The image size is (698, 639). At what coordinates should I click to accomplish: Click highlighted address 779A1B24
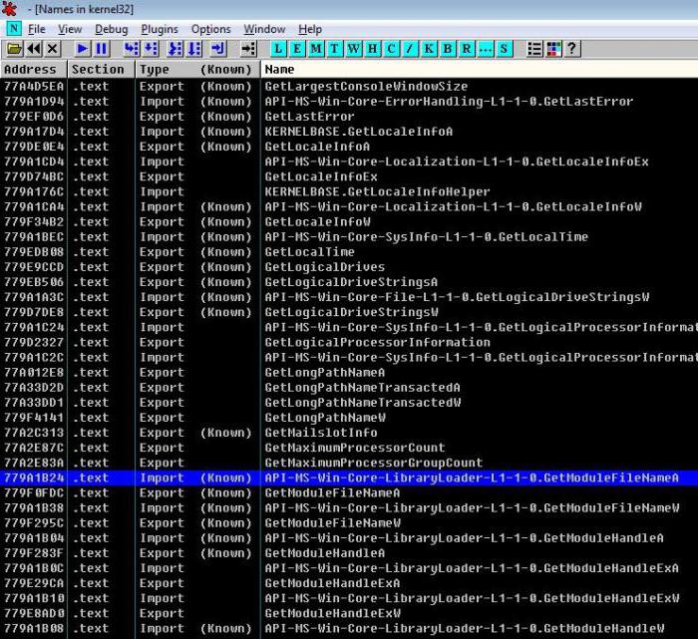pos(34,478)
